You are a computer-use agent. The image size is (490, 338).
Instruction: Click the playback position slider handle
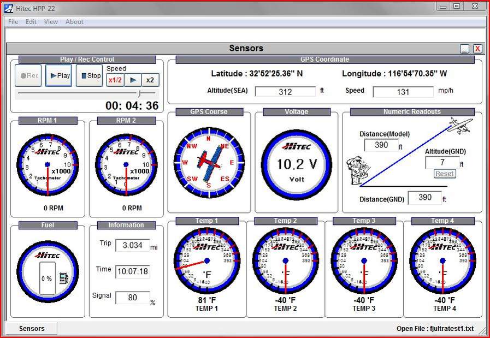click(x=139, y=93)
